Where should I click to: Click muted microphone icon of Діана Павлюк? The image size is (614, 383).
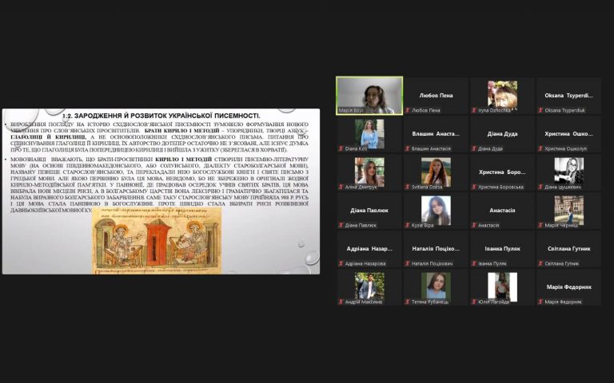[x=341, y=226]
